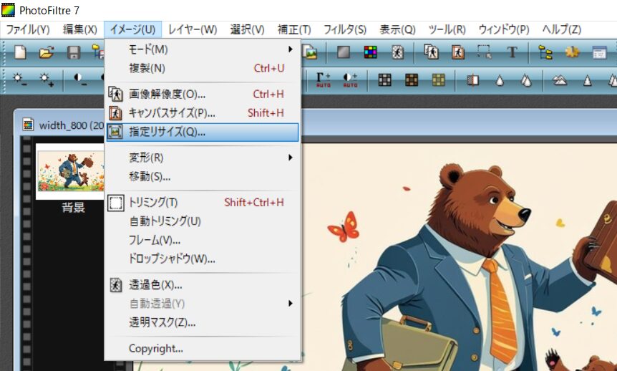Click the transparent color toolbar icon

point(397,52)
